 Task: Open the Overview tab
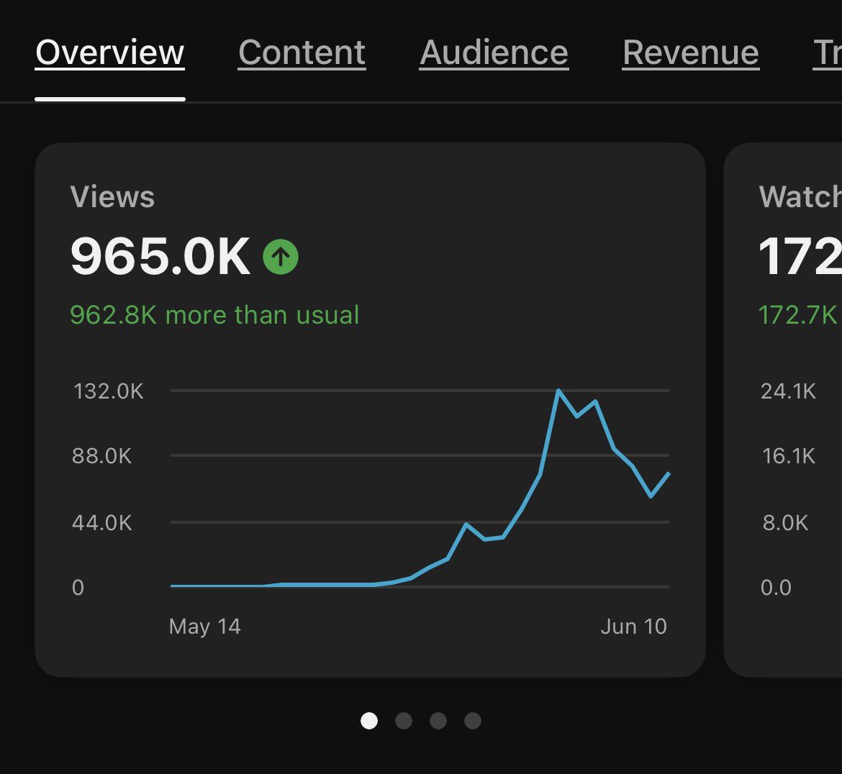[x=110, y=53]
